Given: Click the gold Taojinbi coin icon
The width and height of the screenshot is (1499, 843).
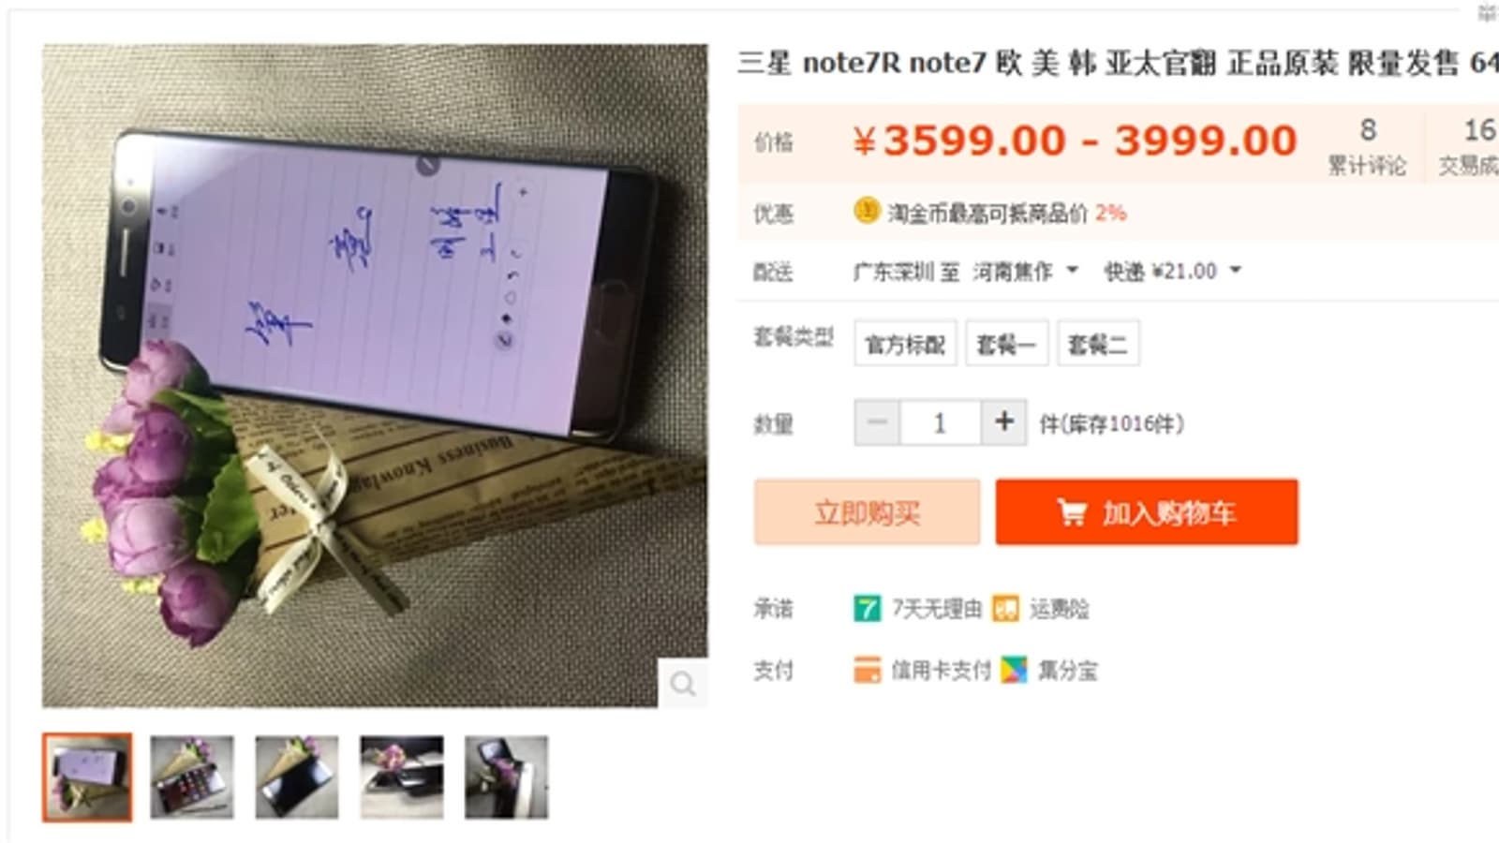Looking at the screenshot, I should coord(867,211).
